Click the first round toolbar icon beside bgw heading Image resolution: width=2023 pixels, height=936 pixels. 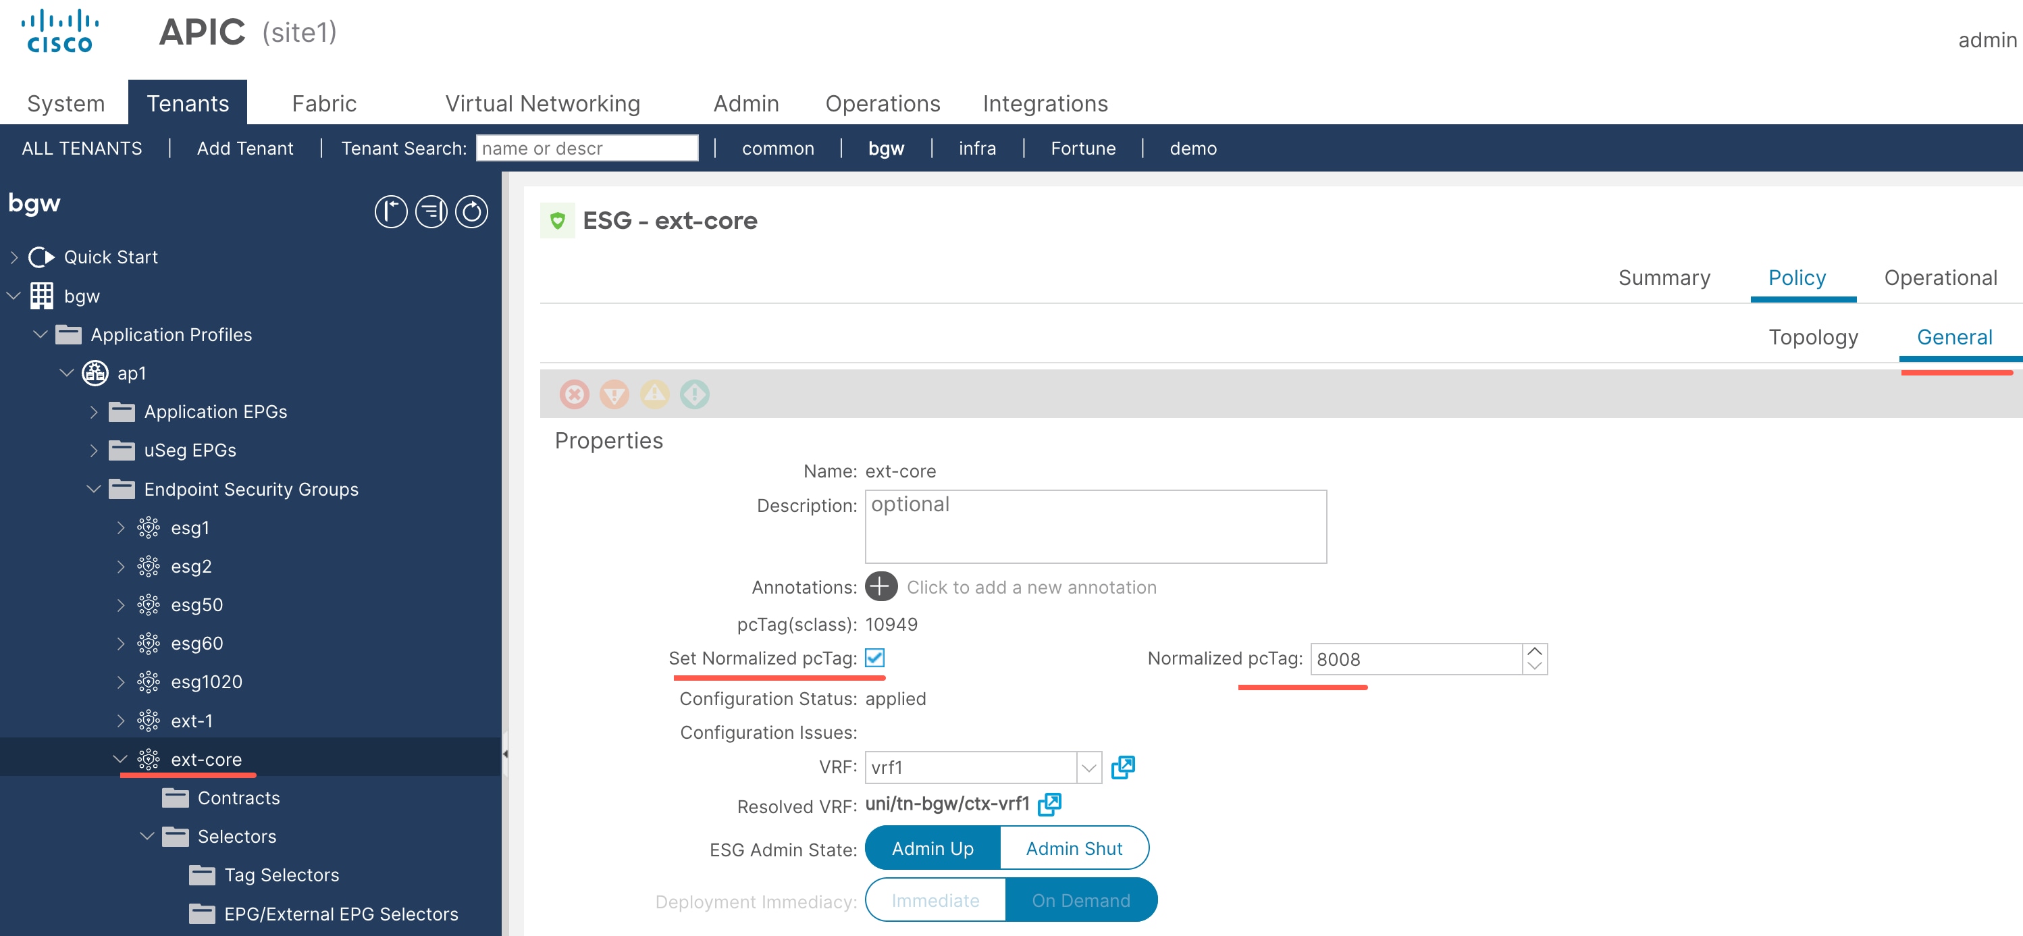tap(391, 212)
